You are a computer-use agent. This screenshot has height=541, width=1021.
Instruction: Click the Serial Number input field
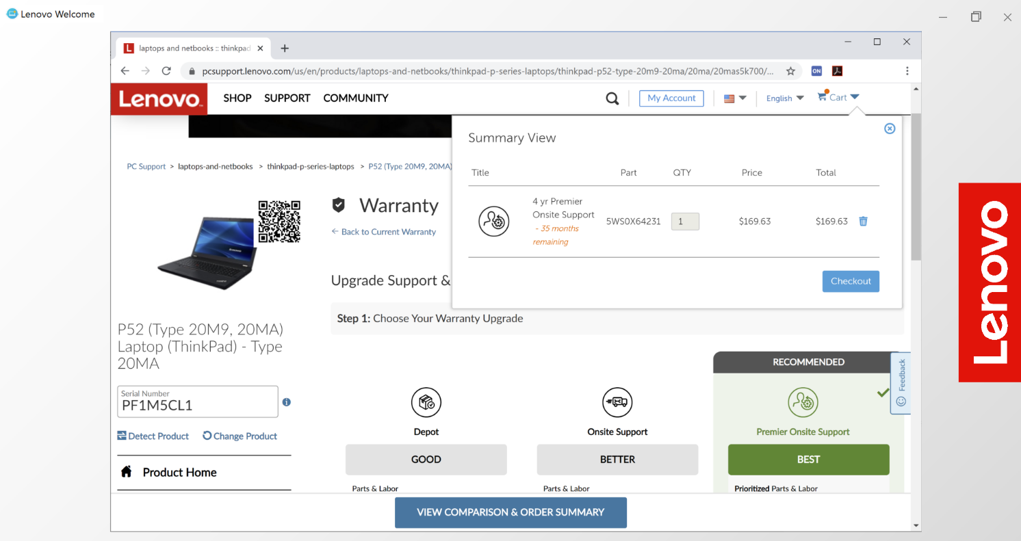[x=197, y=405]
